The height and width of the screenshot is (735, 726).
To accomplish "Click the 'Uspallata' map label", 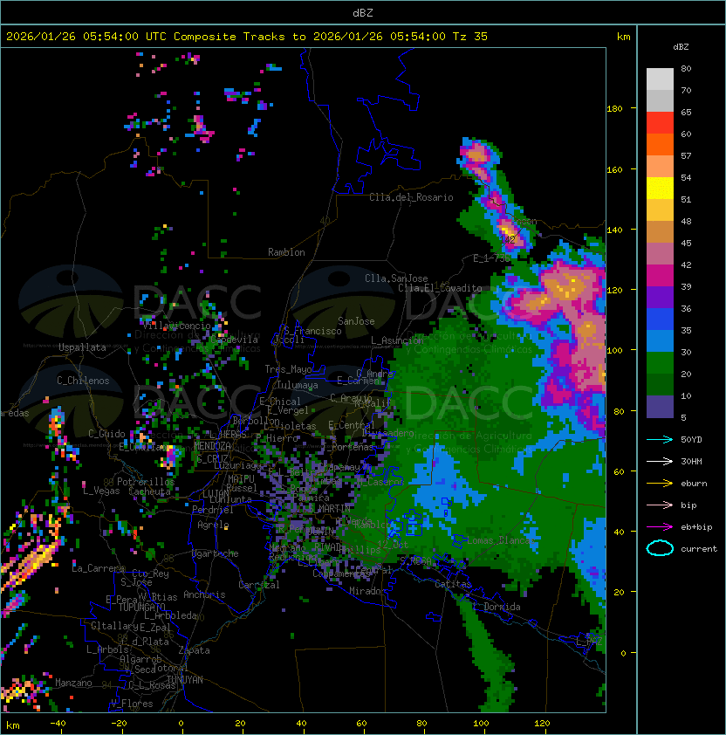I will pos(82,347).
